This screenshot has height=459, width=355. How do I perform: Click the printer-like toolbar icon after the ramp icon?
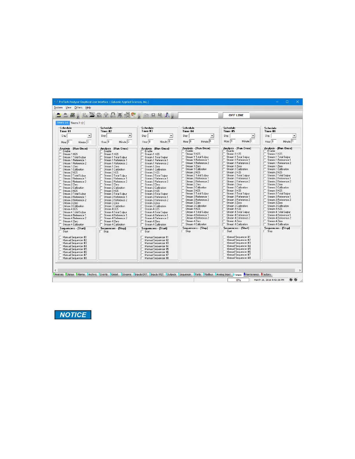(x=99, y=115)
